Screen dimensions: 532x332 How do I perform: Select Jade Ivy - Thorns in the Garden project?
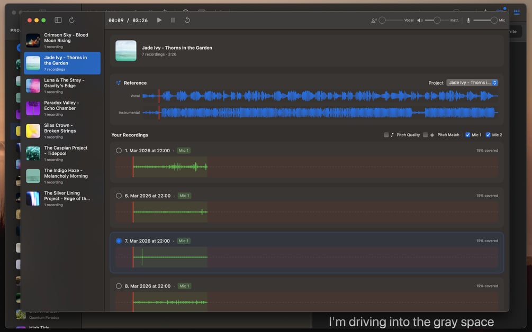[62, 63]
